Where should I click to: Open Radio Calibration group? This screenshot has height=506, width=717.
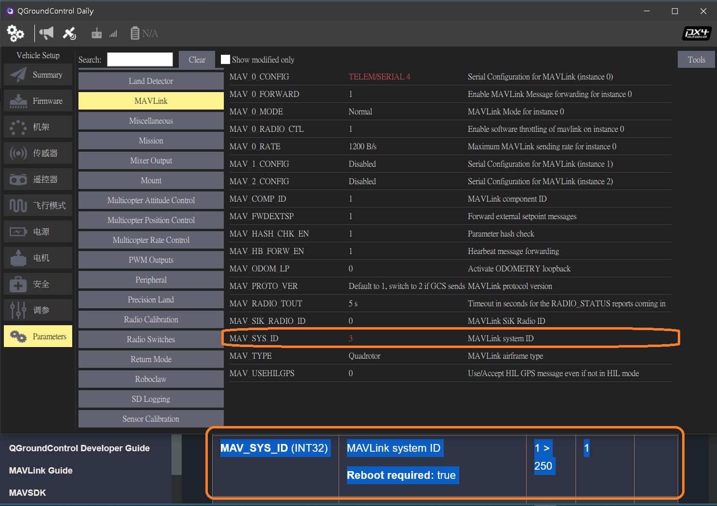(x=151, y=319)
